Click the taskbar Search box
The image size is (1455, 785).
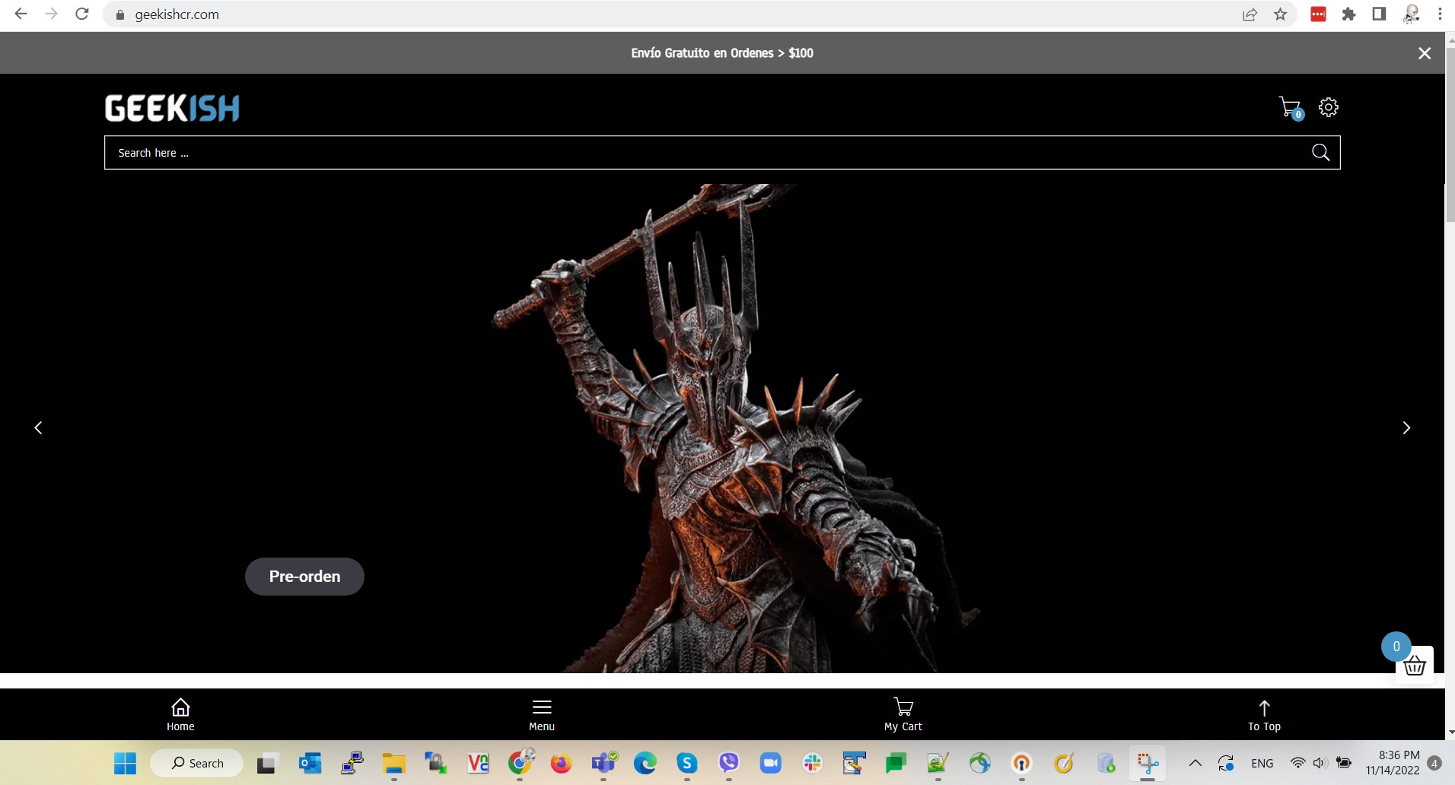click(197, 763)
